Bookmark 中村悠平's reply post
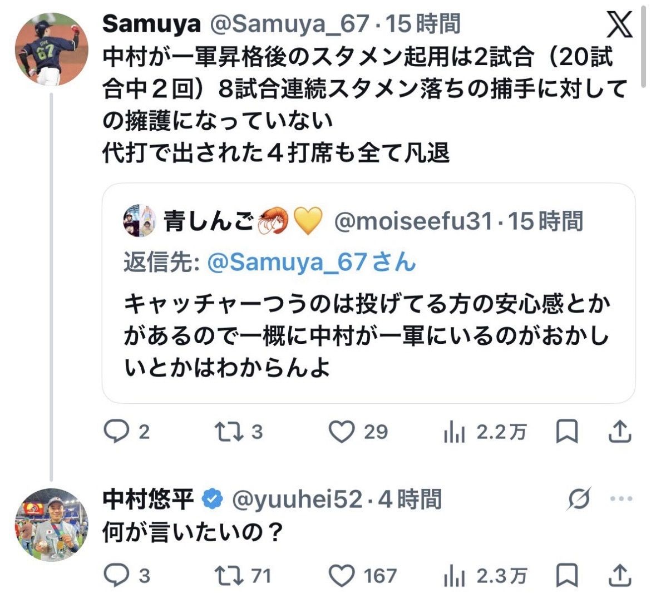The width and height of the screenshot is (651, 608). [x=567, y=576]
